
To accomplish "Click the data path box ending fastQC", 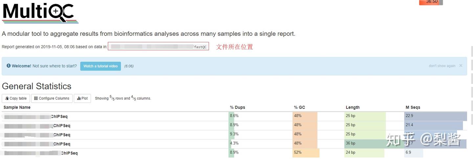I will click(158, 47).
